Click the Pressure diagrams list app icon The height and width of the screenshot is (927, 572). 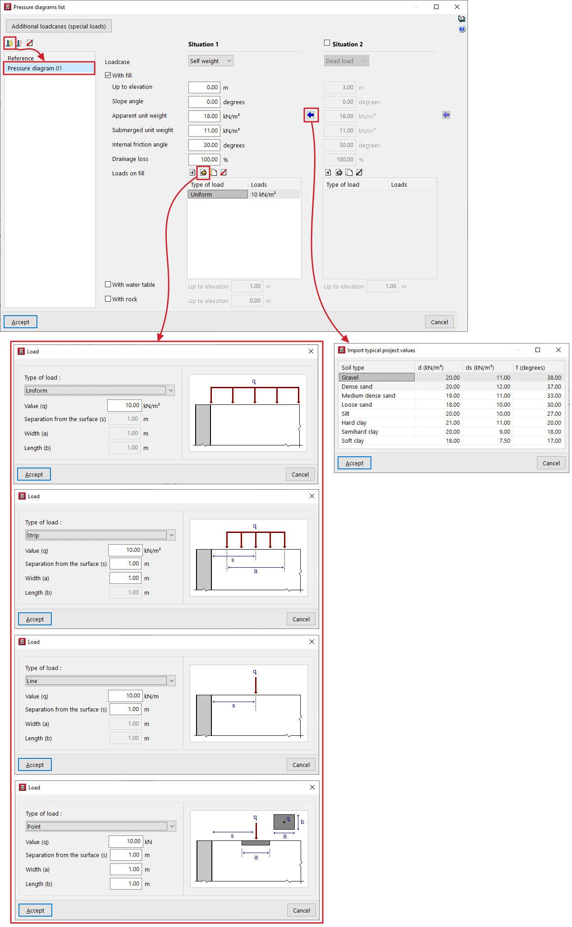click(x=7, y=7)
